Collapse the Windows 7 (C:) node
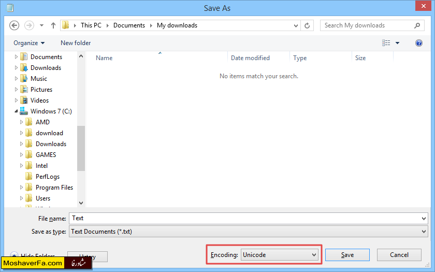Viewport: 435px width, 272px height. [x=16, y=111]
